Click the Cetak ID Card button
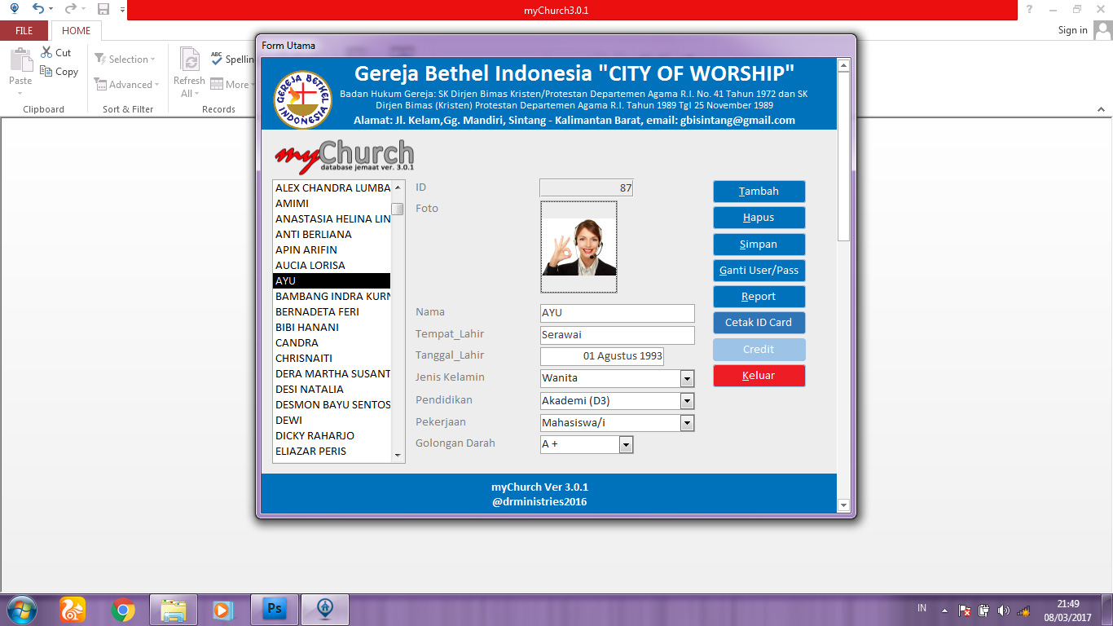Screen dimensions: 1113x626 759,322
